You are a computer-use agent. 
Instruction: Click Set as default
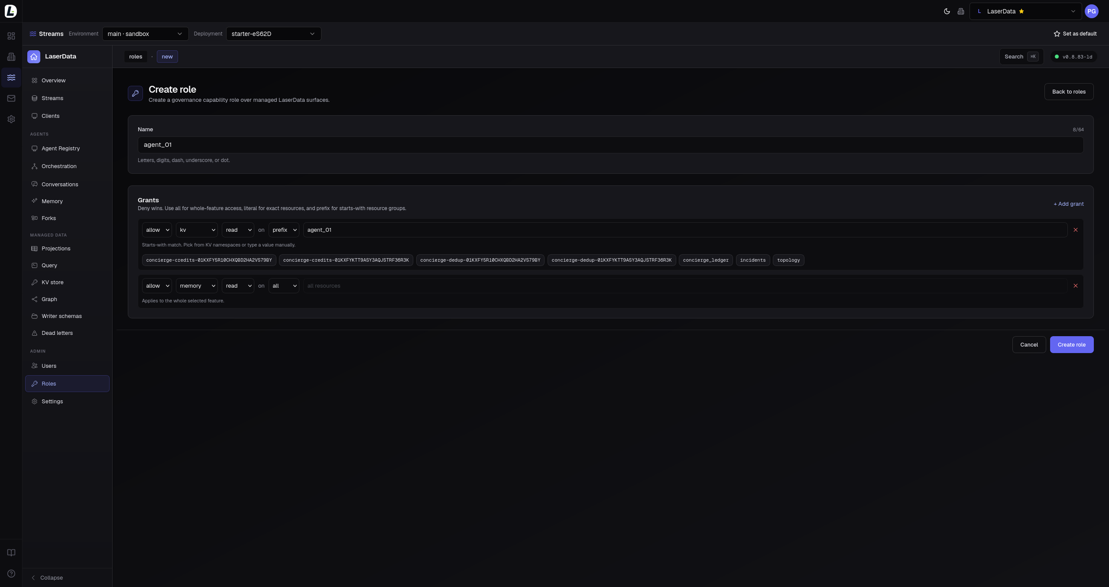coord(1075,34)
